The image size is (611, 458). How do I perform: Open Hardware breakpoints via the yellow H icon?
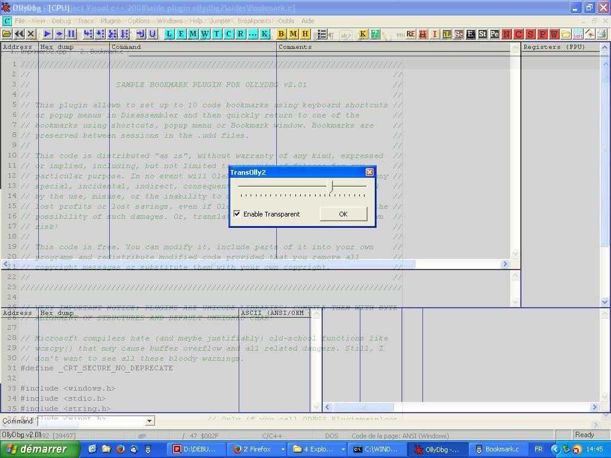click(x=305, y=34)
